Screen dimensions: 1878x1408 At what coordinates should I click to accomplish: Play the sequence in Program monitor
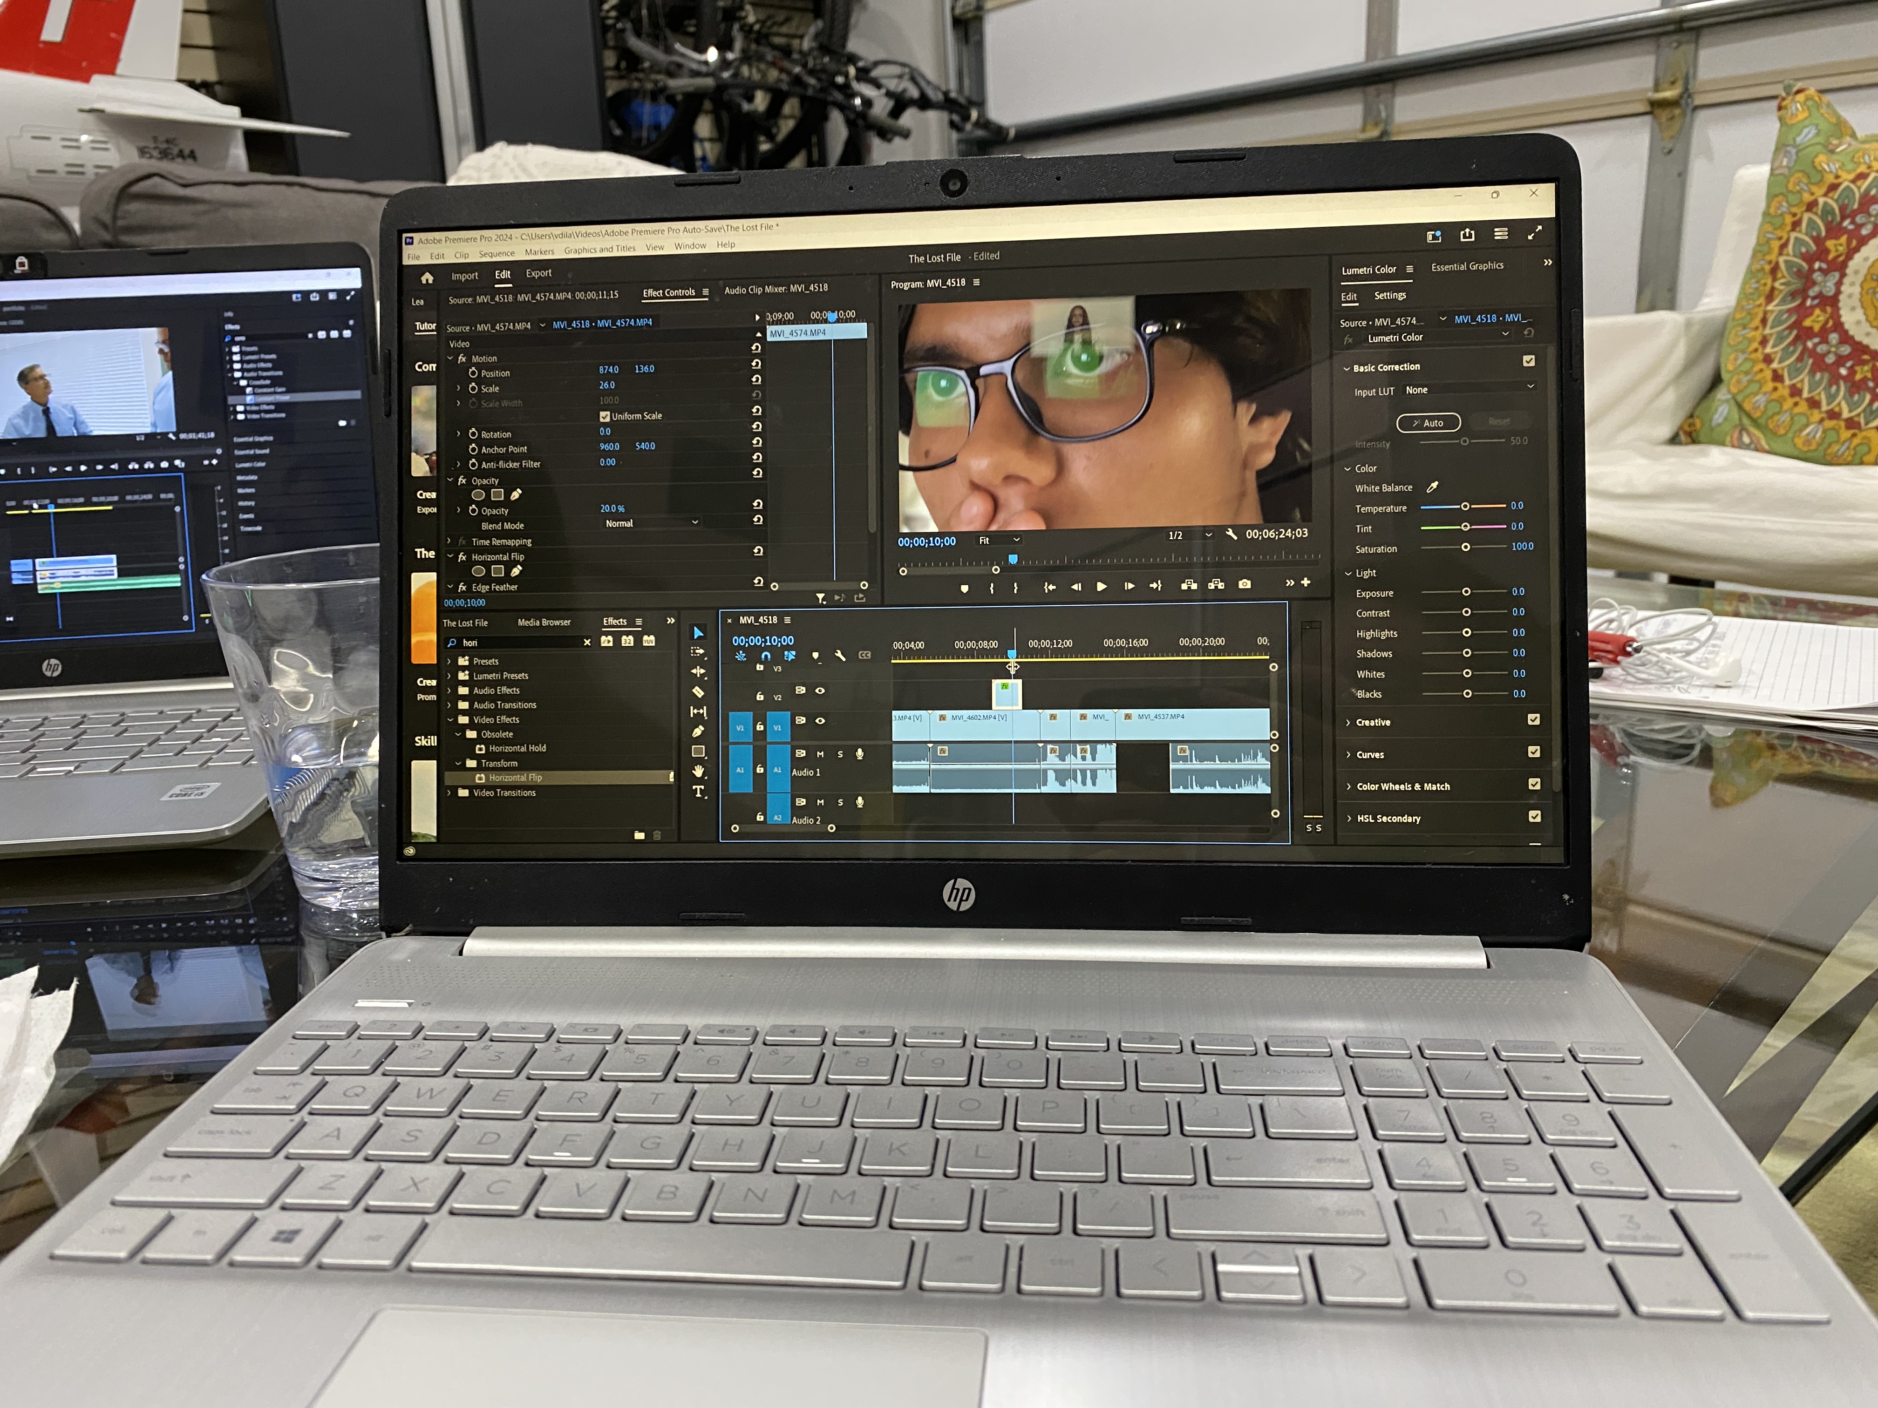click(1102, 587)
